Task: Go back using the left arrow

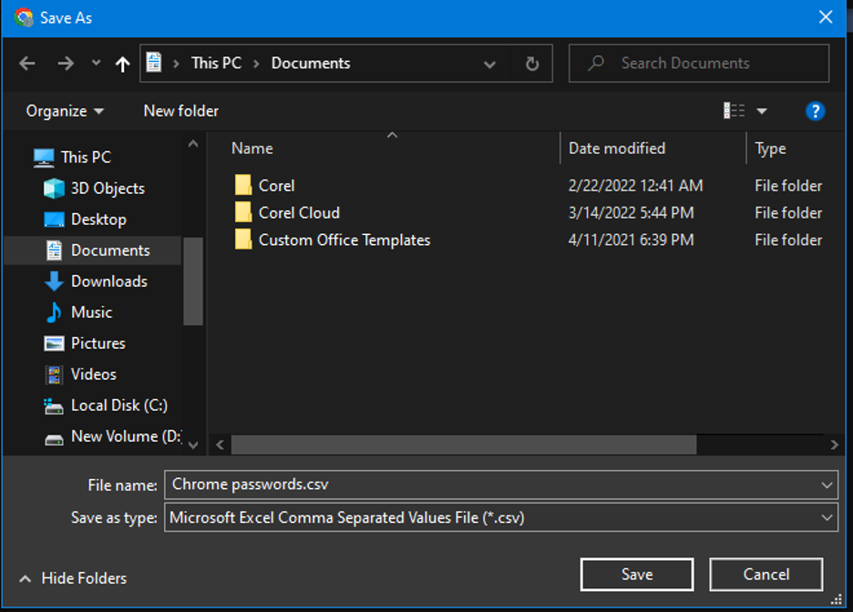Action: point(27,64)
